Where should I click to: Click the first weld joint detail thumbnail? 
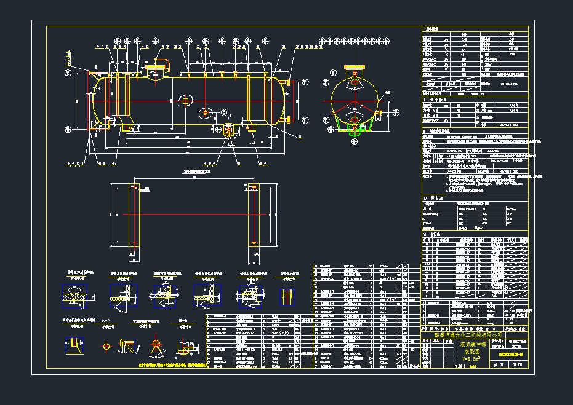tap(73, 296)
